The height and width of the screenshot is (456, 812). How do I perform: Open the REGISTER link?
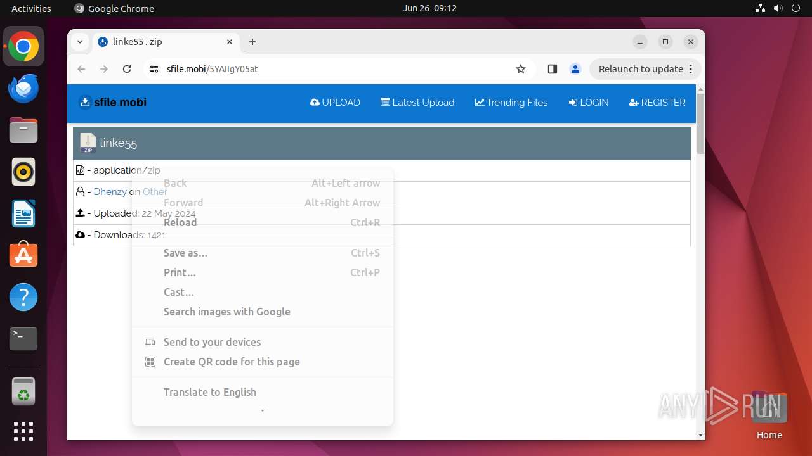[657, 102]
